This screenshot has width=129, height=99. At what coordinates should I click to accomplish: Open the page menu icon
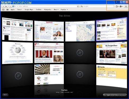117,6
